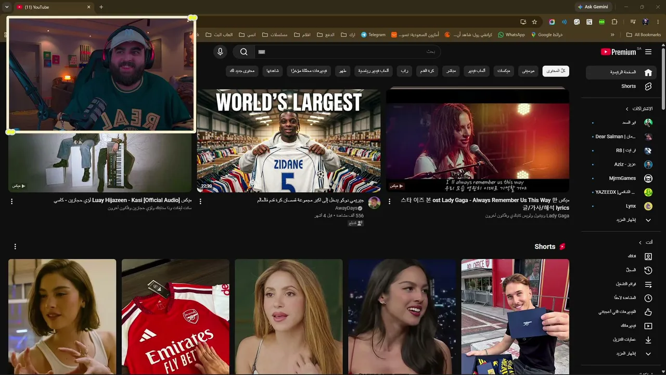The height and width of the screenshot is (375, 666).
Task: Open the Lady Gaga Always Remember Us title
Action: point(485,204)
